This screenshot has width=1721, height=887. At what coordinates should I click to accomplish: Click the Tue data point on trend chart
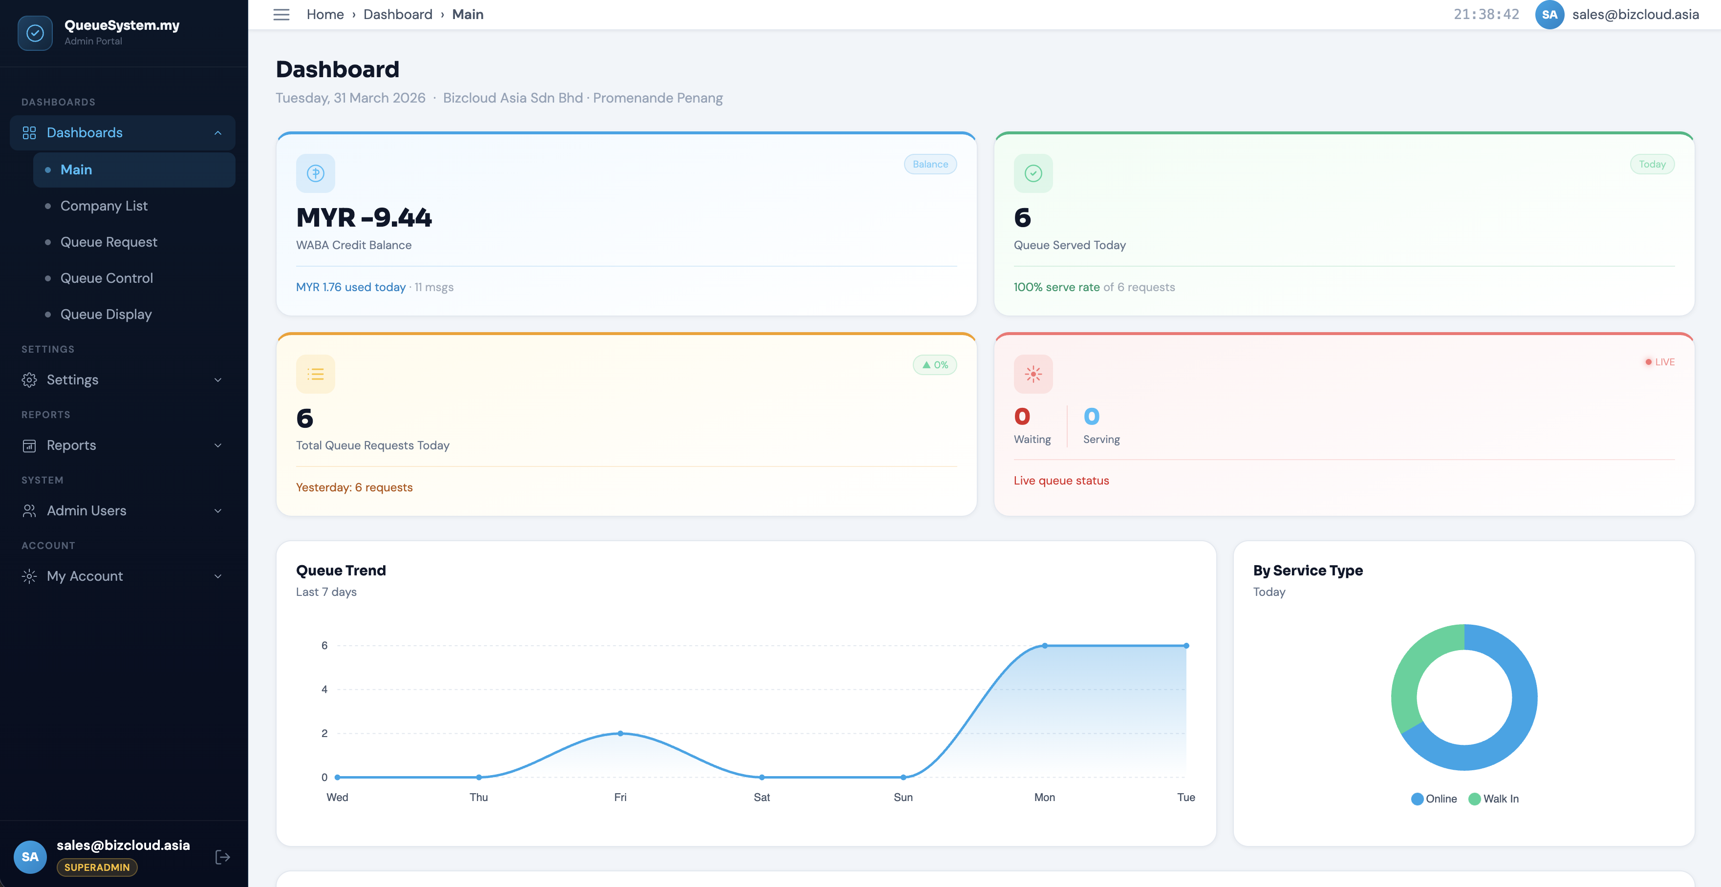pyautogui.click(x=1186, y=646)
